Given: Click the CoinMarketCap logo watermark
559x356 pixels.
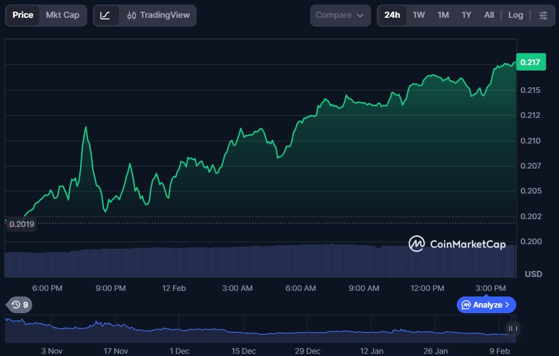Looking at the screenshot, I should 457,244.
